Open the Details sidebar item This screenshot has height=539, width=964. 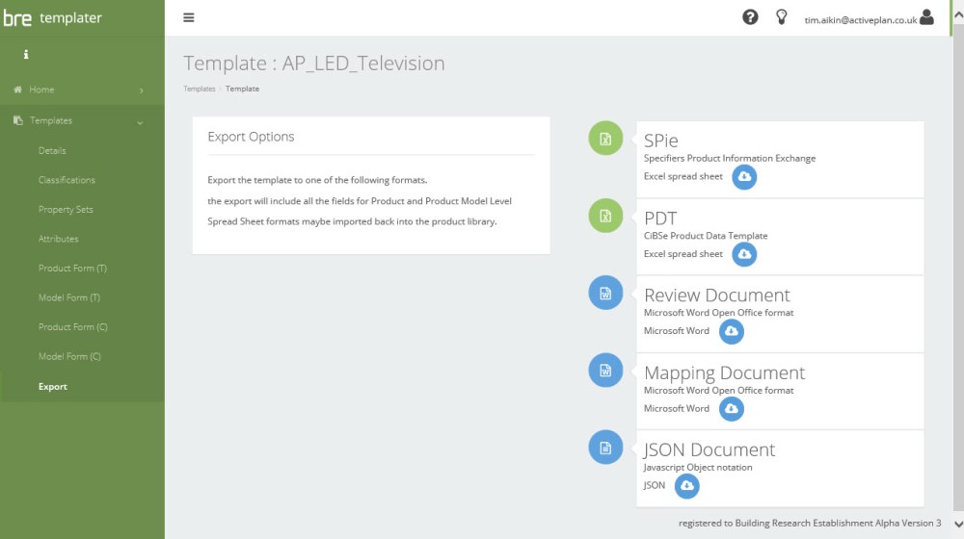pos(52,151)
